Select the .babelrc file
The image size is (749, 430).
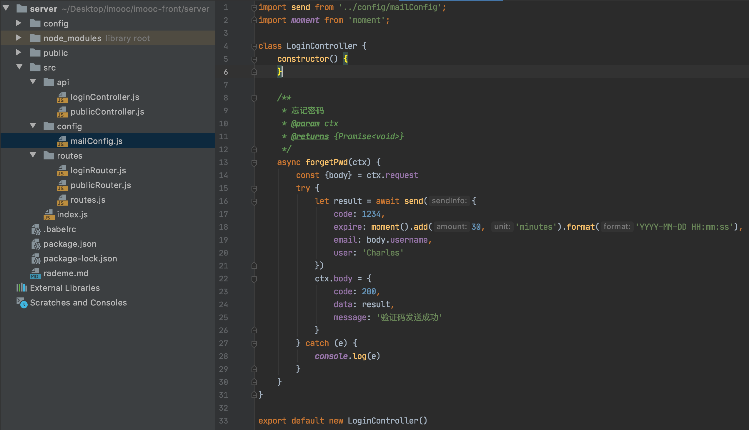[x=60, y=229]
